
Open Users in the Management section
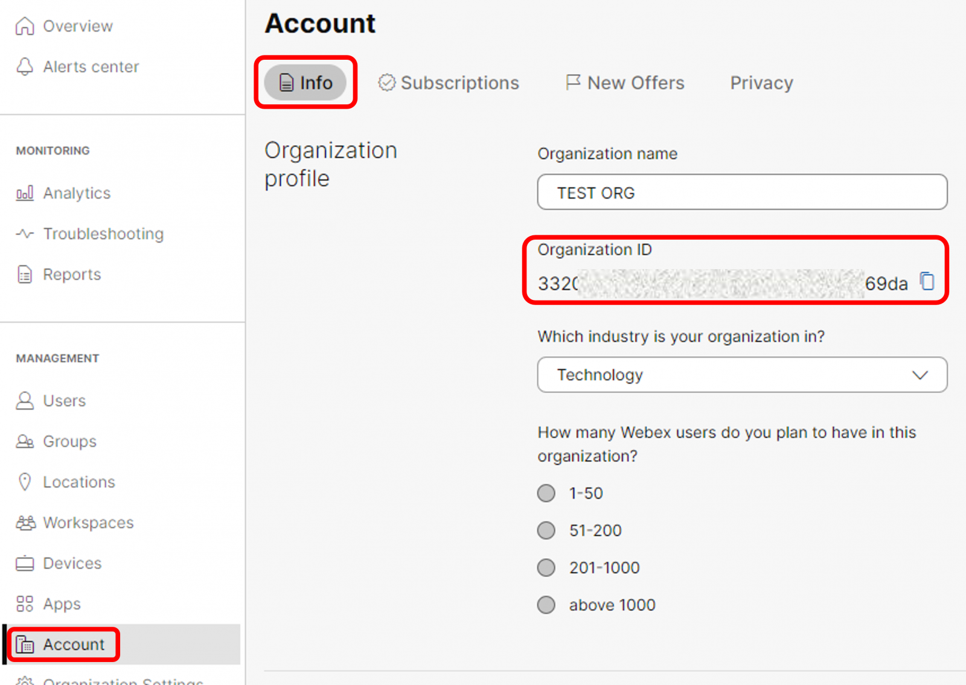pos(64,401)
